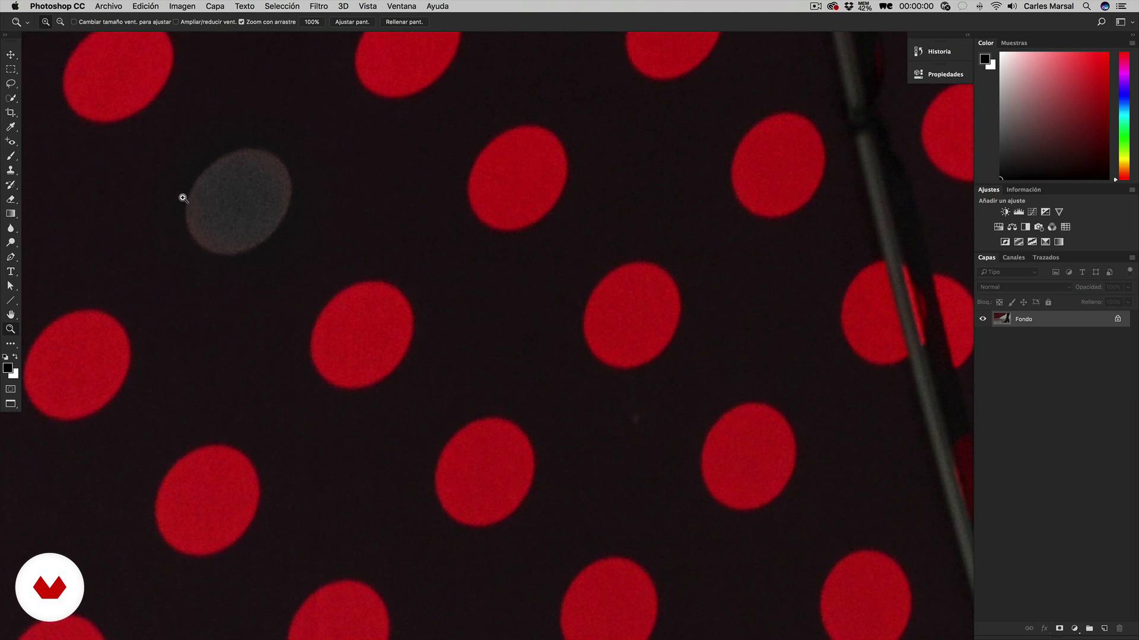1139x640 pixels.
Task: Select the History Brush tool
Action: [11, 185]
